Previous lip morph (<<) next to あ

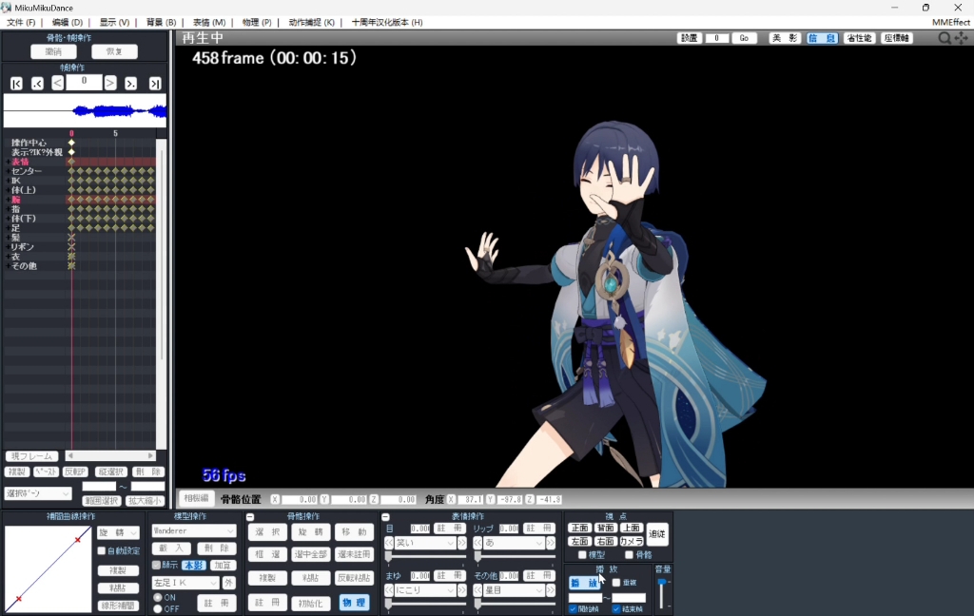477,543
